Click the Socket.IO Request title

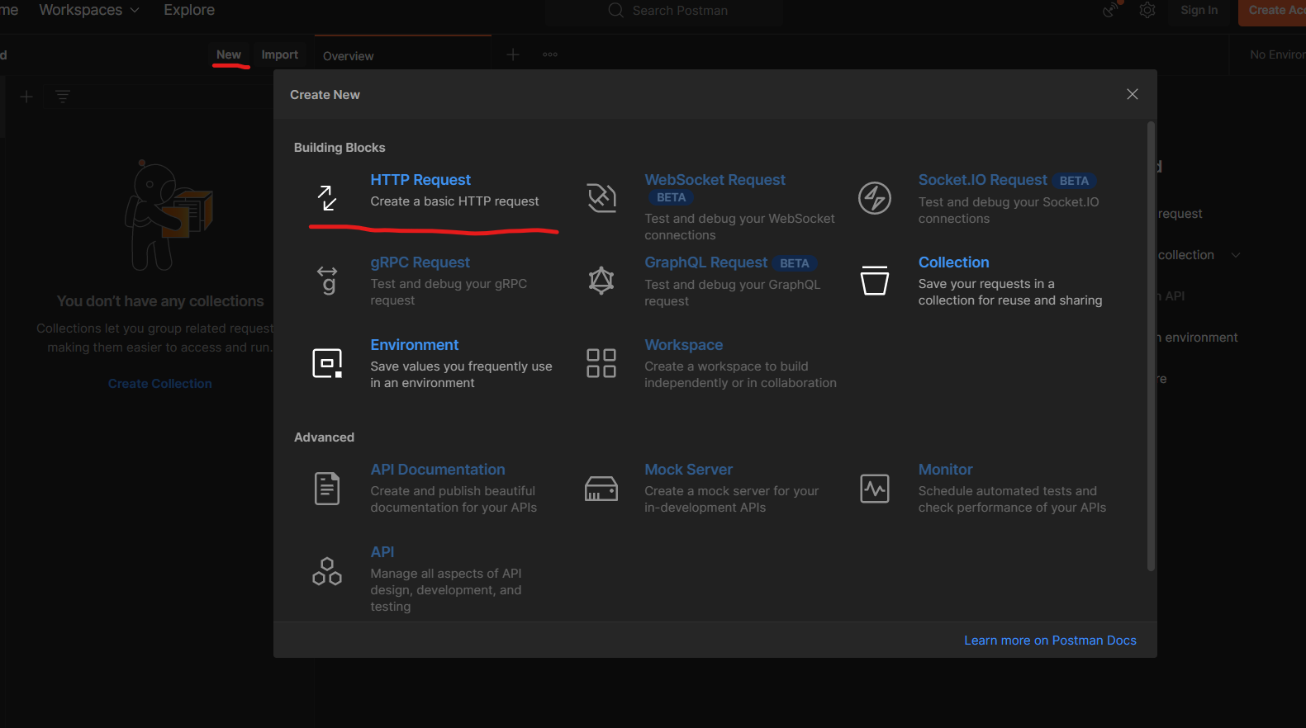point(982,180)
